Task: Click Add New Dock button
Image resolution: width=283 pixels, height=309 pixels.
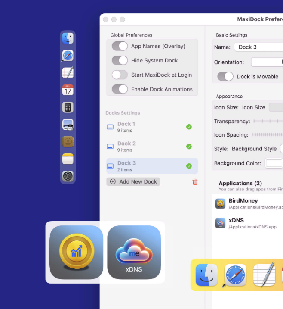Action: pos(133,182)
